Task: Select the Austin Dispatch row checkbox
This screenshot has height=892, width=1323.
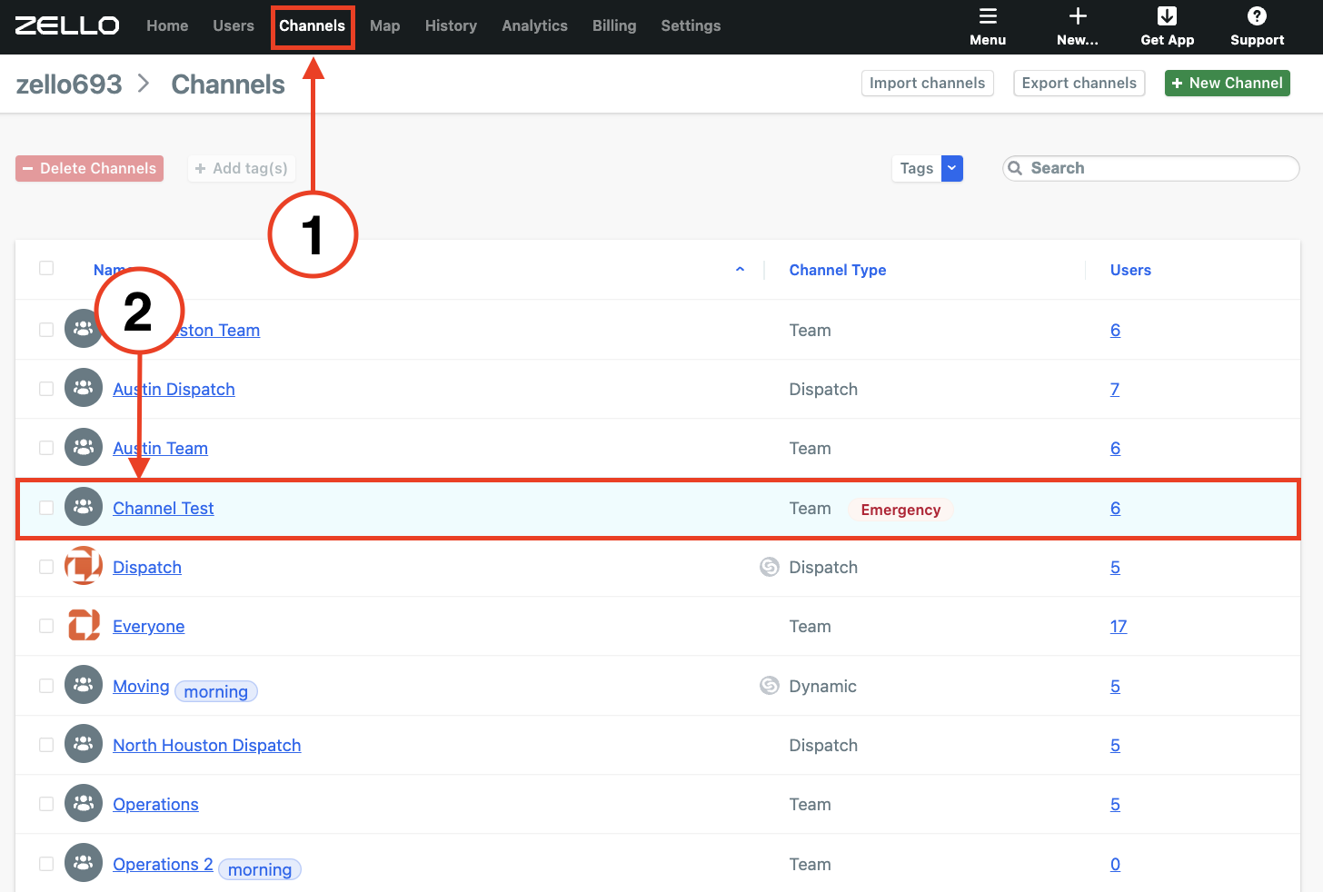Action: pyautogui.click(x=46, y=389)
